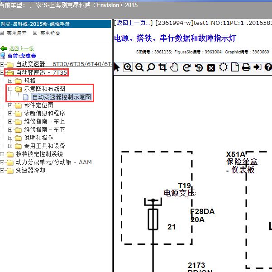Select the plain magnifier tool
272x272 pixels.
coord(151,67)
